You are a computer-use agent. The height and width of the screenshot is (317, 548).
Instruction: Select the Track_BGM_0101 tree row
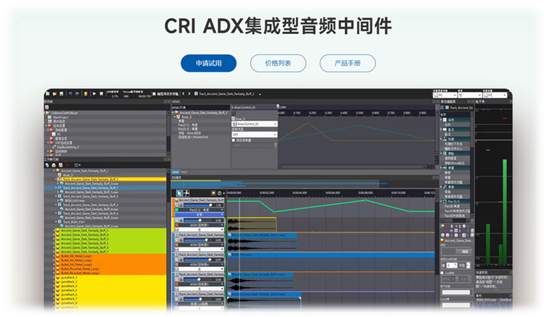pyautogui.click(x=74, y=222)
